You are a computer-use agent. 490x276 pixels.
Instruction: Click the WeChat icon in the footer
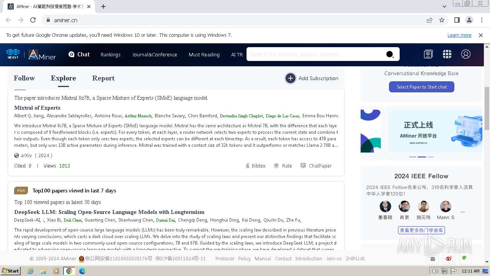[x=465, y=258]
